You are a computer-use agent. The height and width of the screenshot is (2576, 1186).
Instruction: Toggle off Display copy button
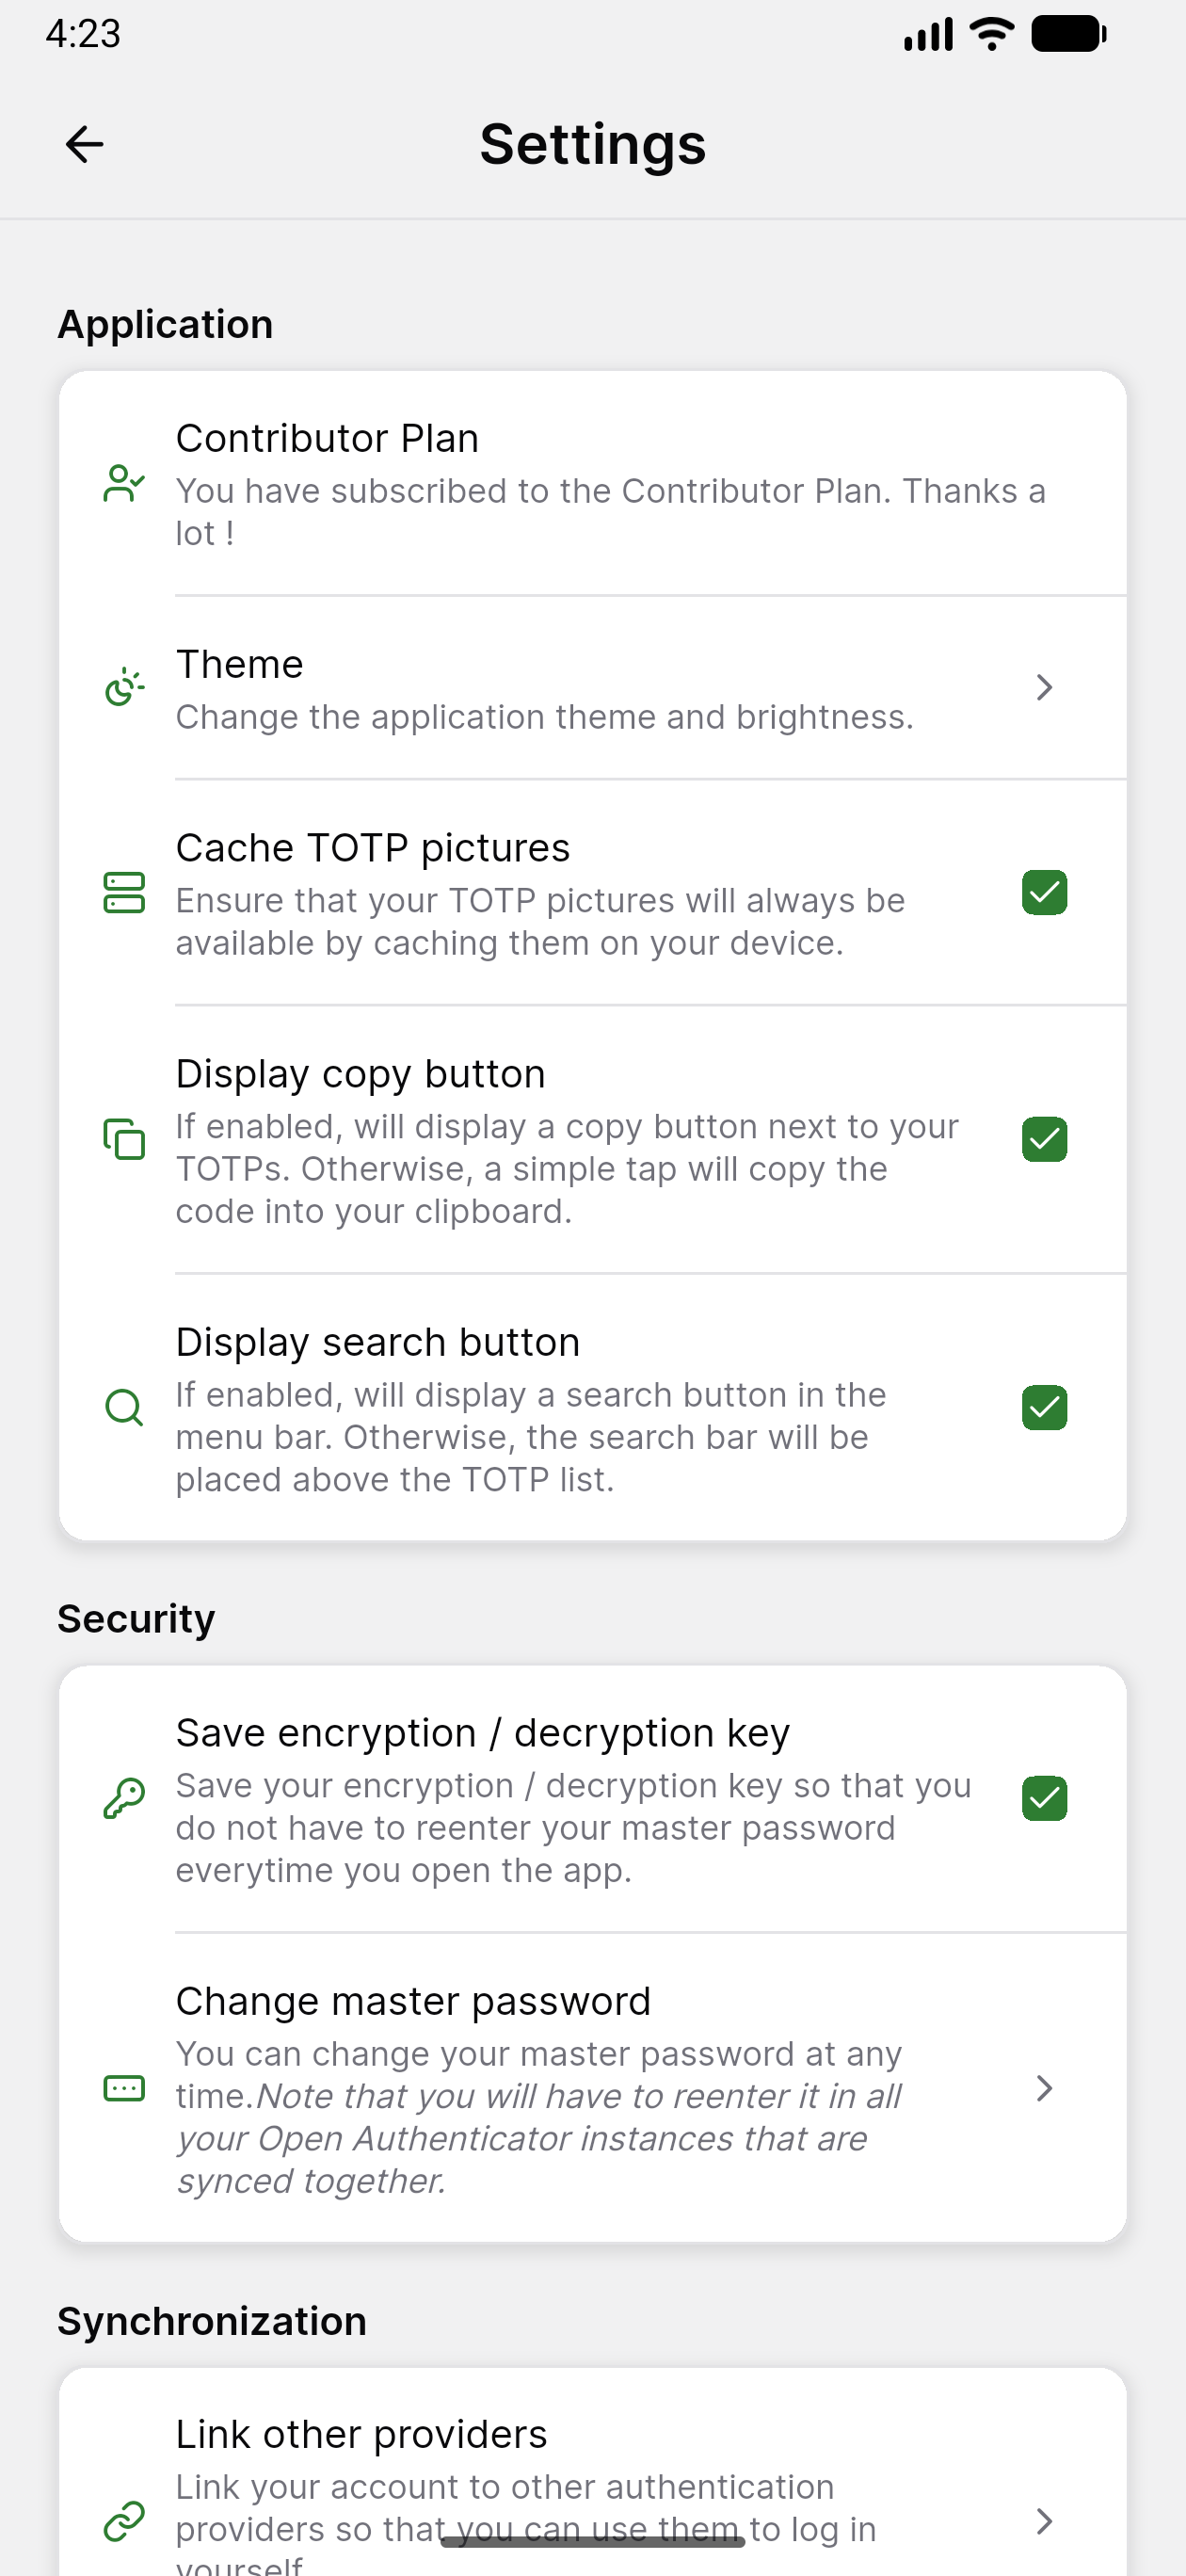click(1044, 1139)
